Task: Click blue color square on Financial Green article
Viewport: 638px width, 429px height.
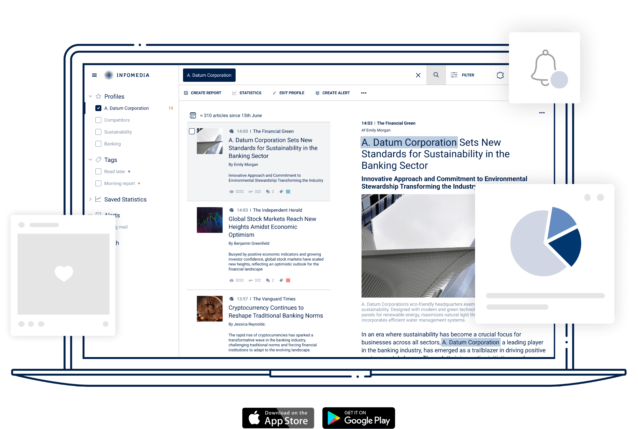Action: point(288,192)
